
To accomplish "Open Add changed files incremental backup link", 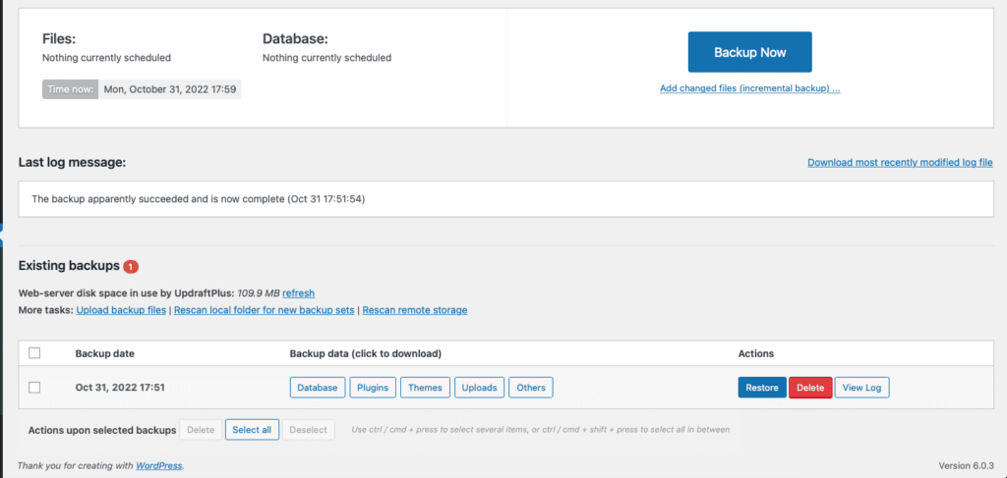I will [749, 88].
